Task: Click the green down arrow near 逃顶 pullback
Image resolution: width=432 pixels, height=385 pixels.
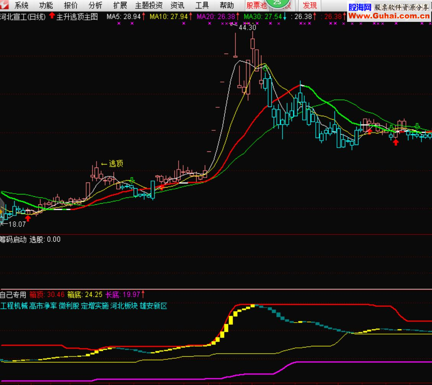Action: [x=132, y=180]
